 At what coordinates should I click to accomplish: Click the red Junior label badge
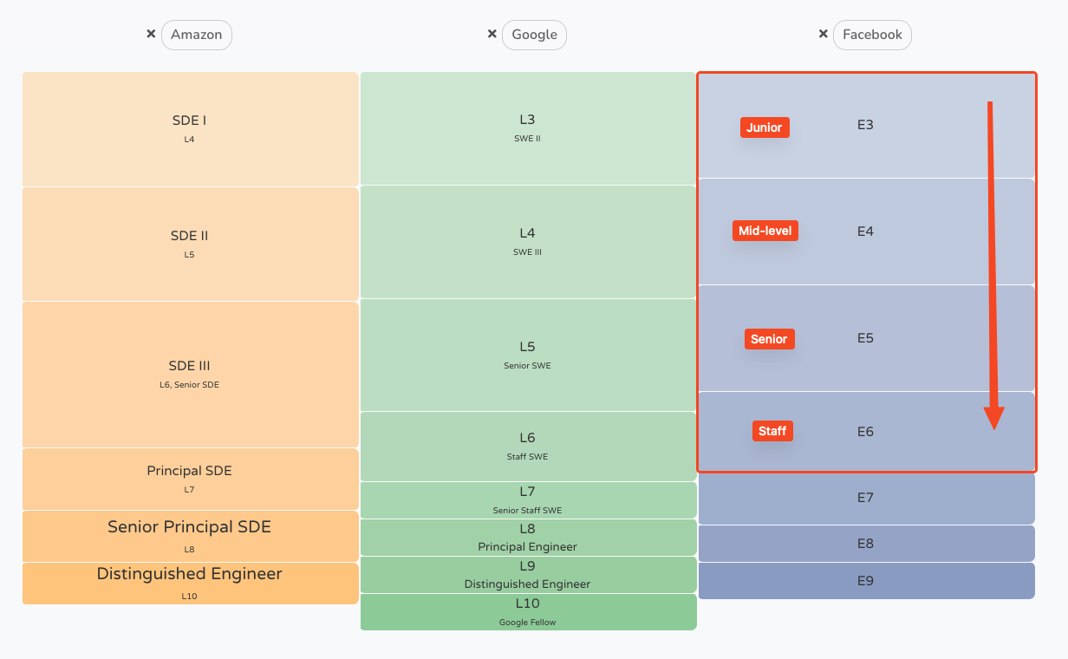pos(765,127)
